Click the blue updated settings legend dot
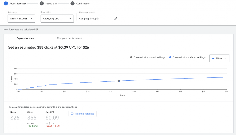Screen dimensions: 236x135 point(170,57)
